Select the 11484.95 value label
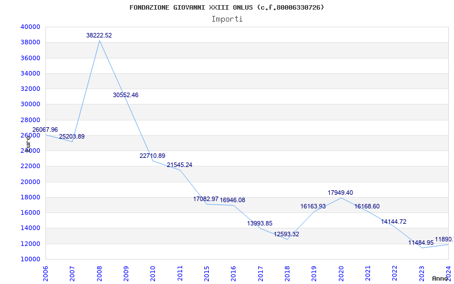Viewport: 454px width, 284px height. point(421,243)
